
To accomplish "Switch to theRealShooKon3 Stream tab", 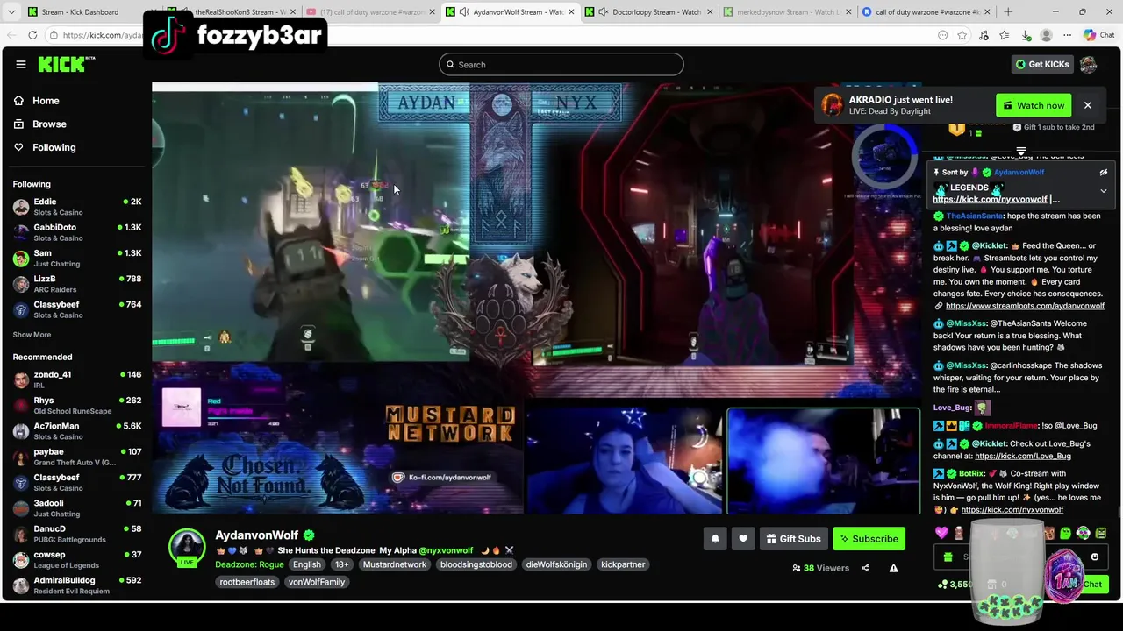I will [x=232, y=12].
